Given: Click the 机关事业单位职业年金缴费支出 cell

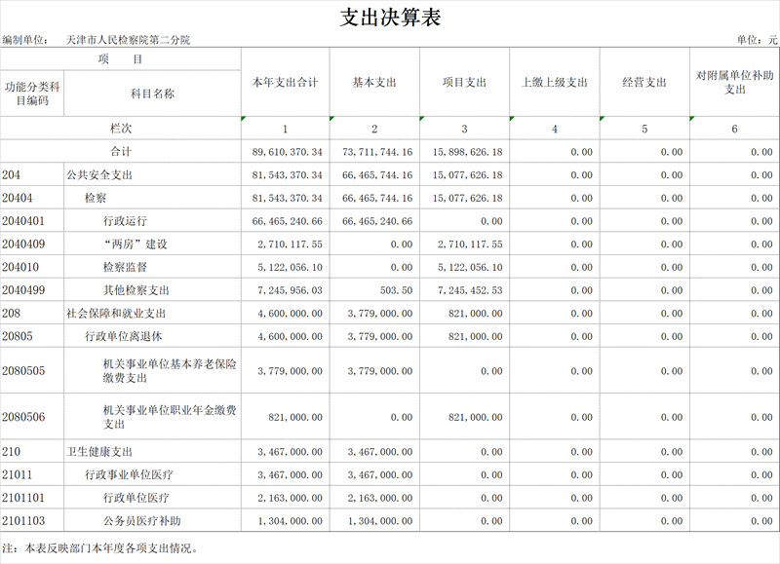Looking at the screenshot, I should [153, 417].
